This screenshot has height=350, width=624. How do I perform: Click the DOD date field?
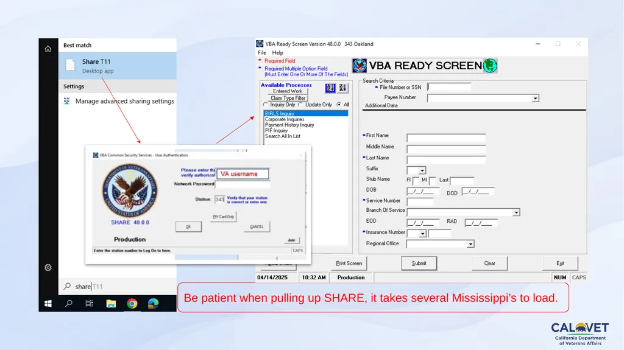point(478,192)
